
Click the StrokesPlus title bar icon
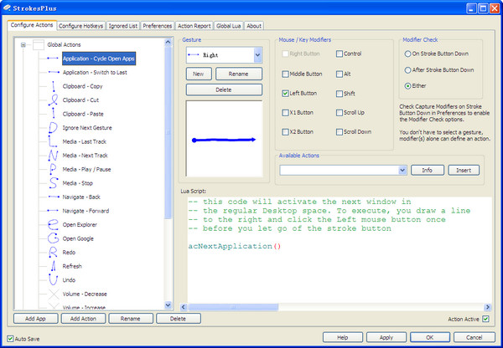pyautogui.click(x=7, y=8)
